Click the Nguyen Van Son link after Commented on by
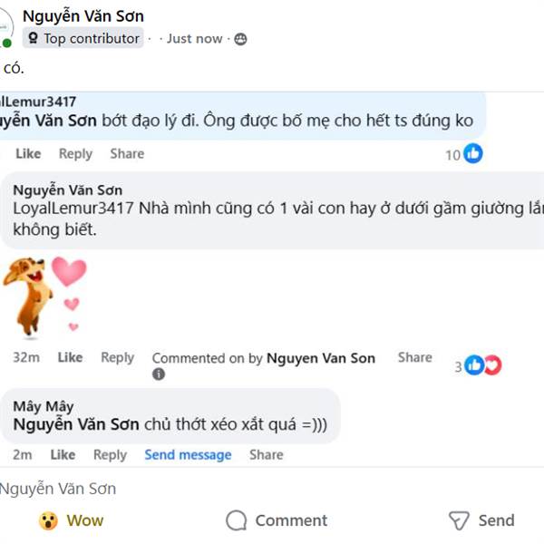The height and width of the screenshot is (544, 544). [x=321, y=358]
